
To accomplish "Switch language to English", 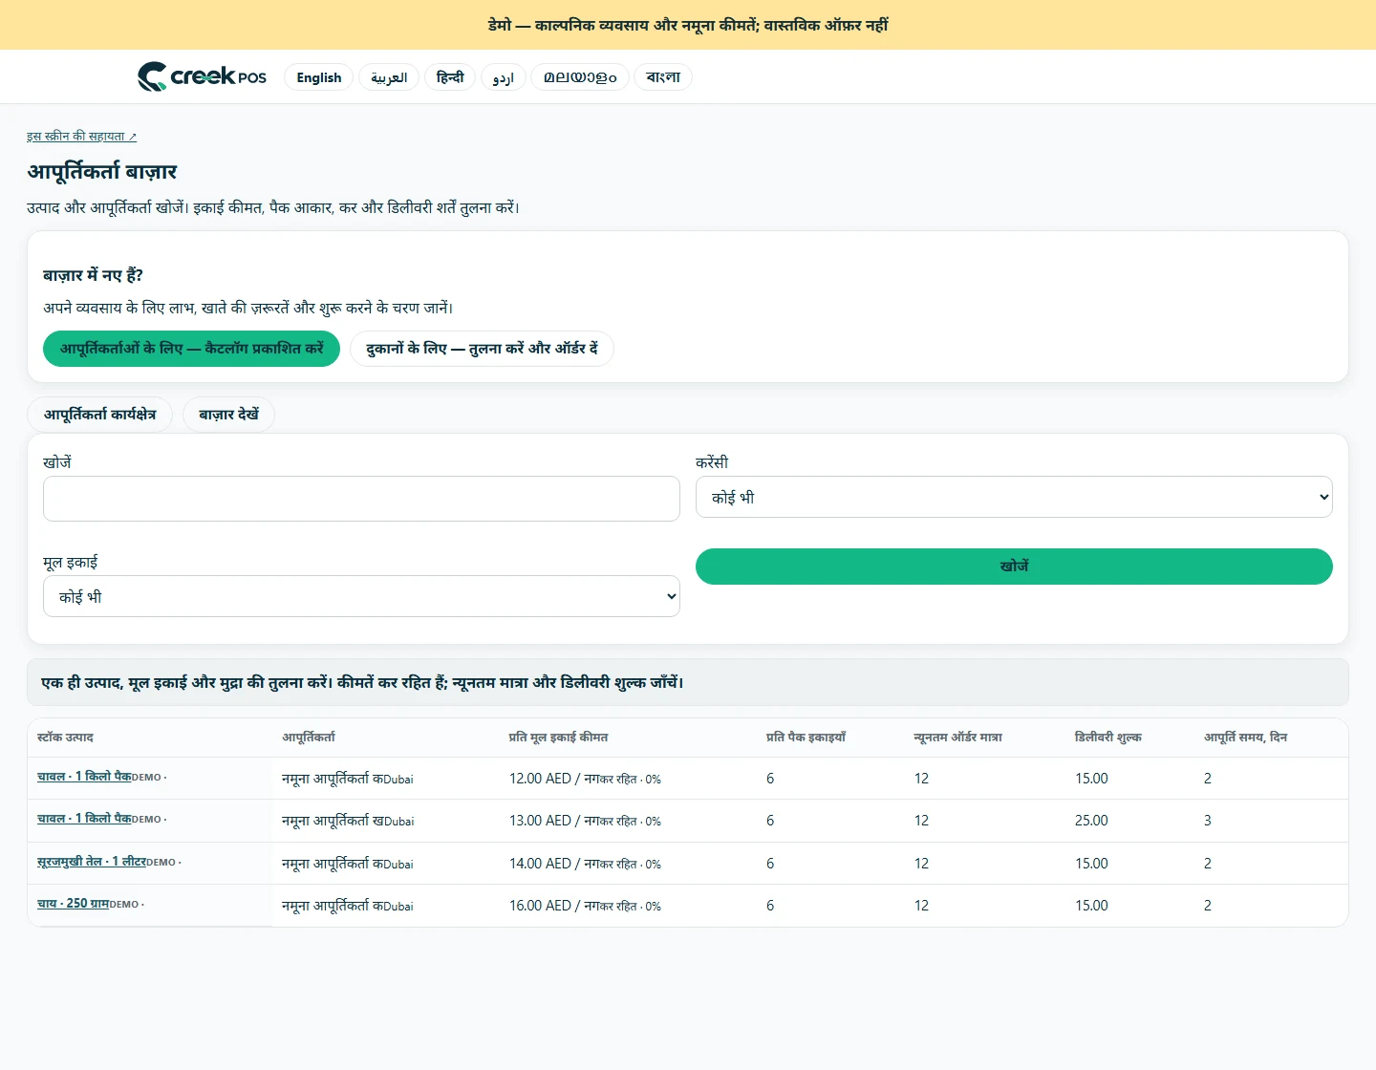I will tap(319, 77).
